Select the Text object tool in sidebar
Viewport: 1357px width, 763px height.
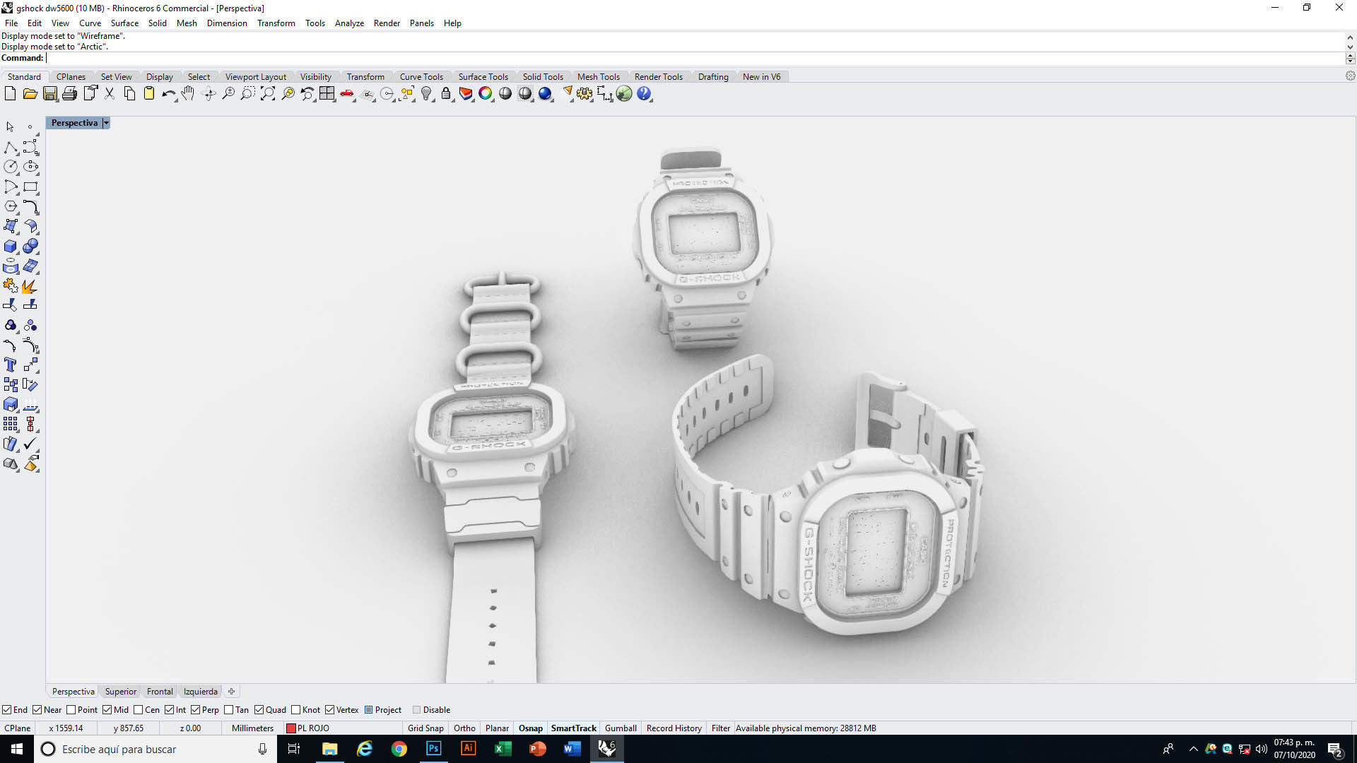tap(11, 365)
